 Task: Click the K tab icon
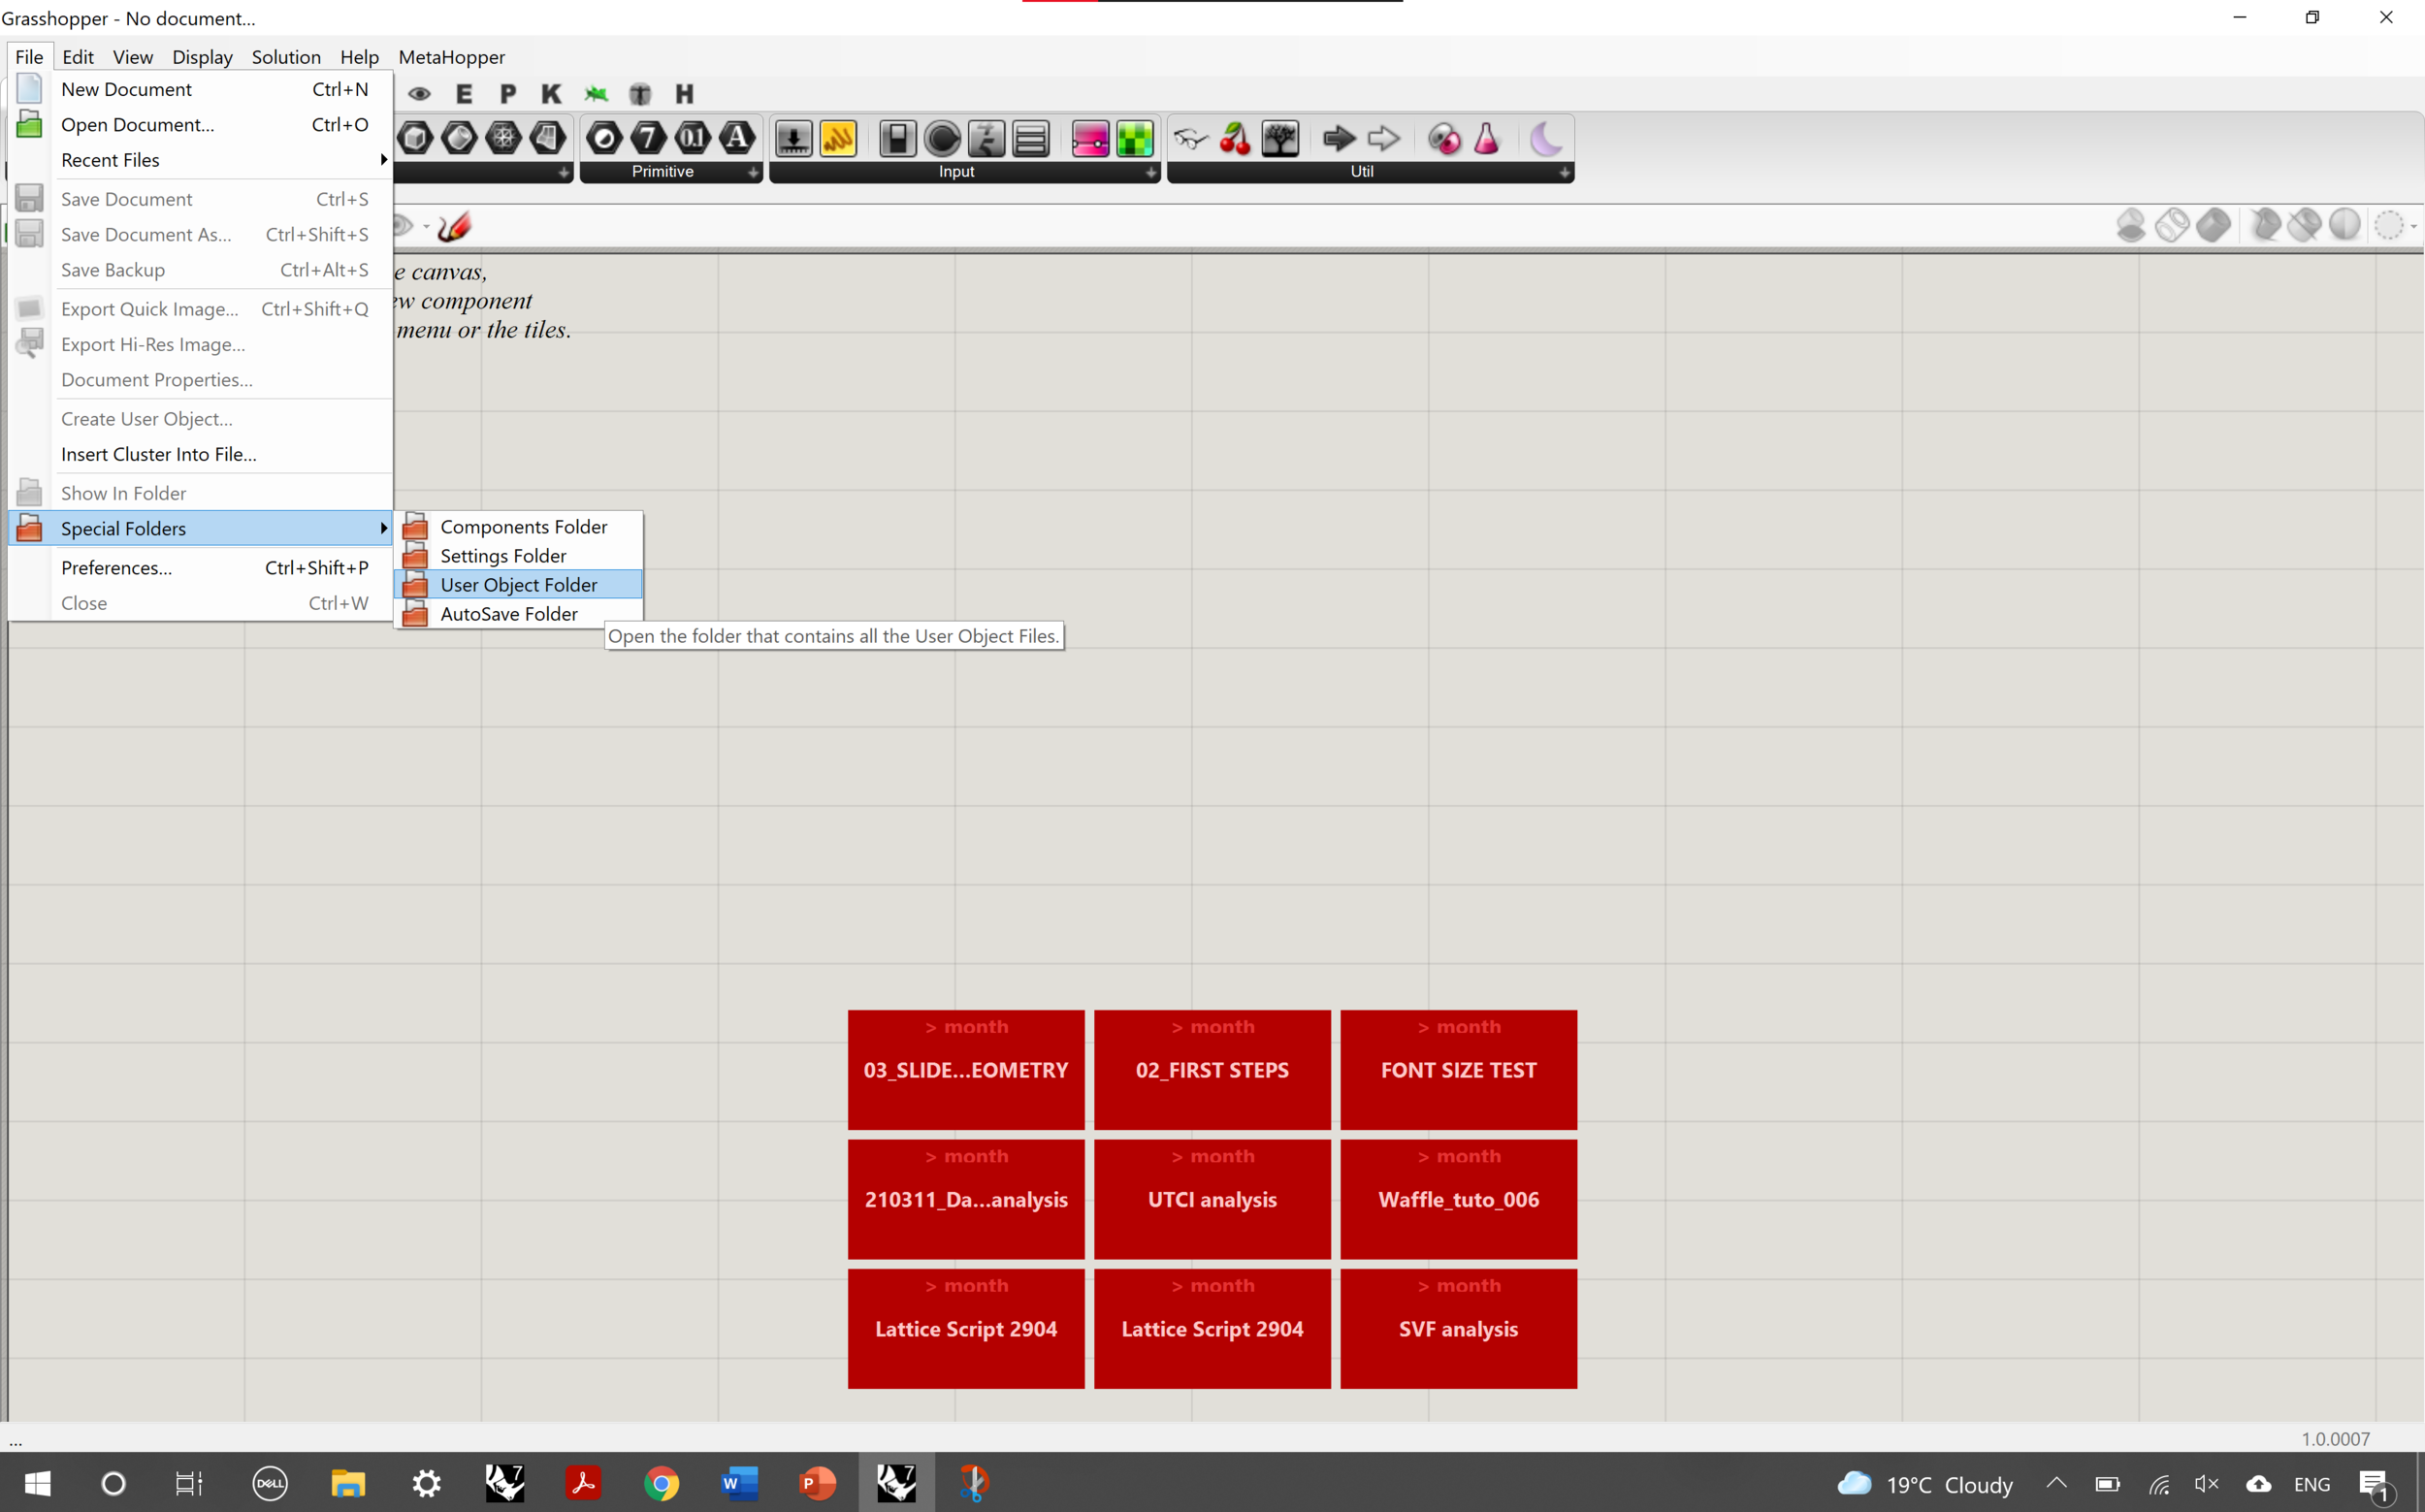tap(551, 94)
